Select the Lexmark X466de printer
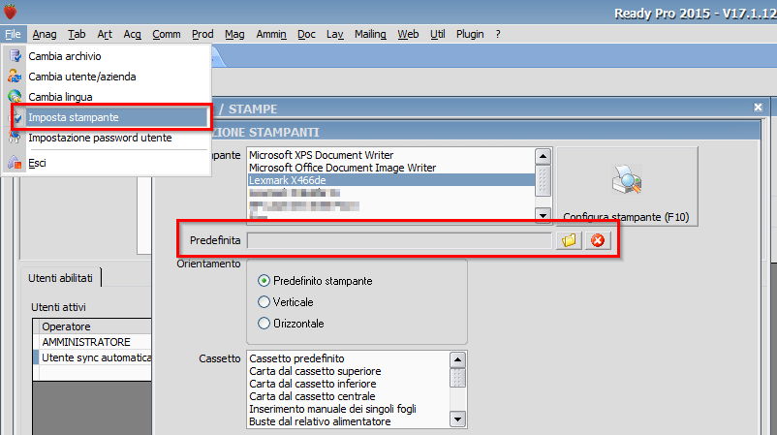Screen dimensions: 777x435 [391, 180]
